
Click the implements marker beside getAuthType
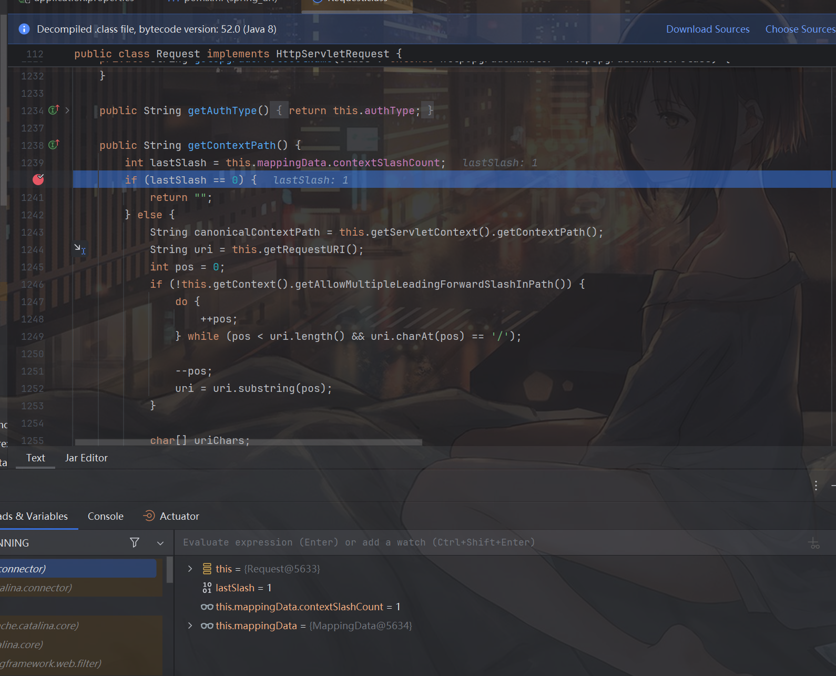[x=54, y=110]
